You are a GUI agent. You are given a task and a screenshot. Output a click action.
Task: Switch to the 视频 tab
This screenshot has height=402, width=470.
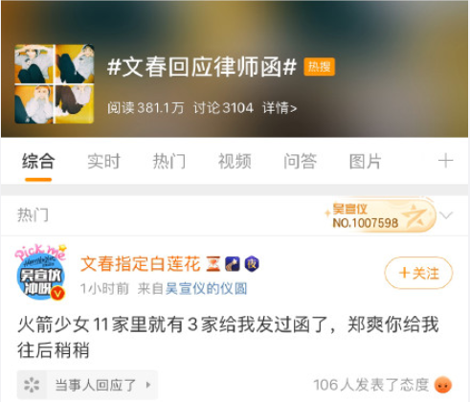pos(235,161)
